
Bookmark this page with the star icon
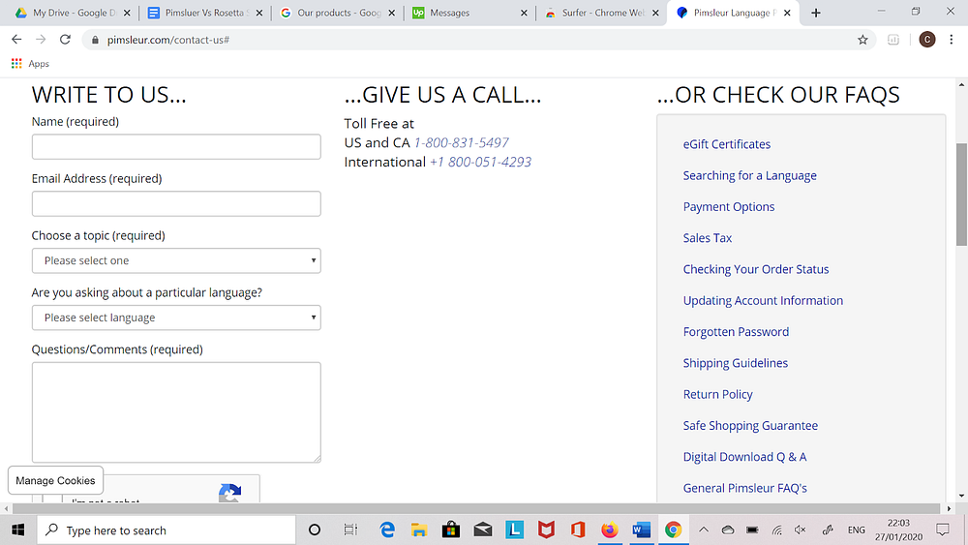pos(862,40)
